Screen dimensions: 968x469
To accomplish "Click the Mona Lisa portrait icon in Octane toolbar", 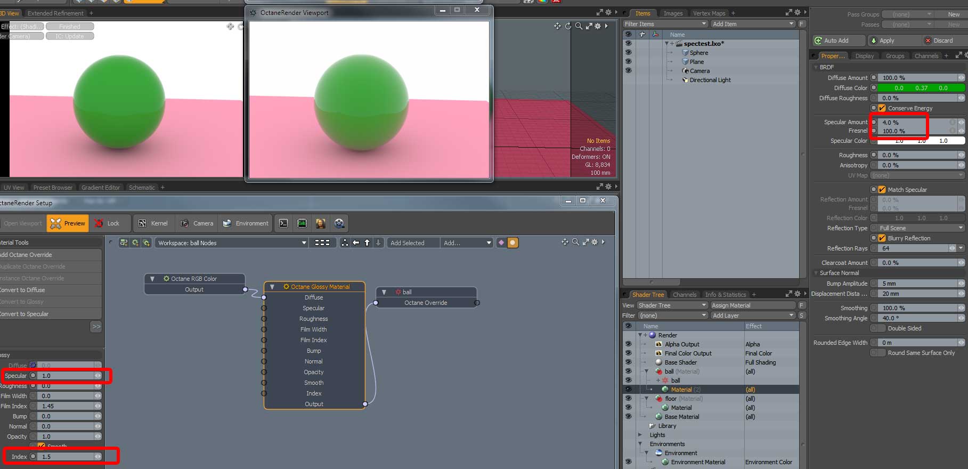I will (x=320, y=223).
